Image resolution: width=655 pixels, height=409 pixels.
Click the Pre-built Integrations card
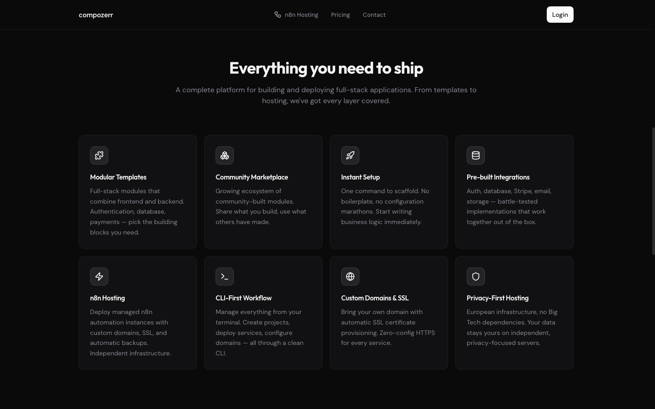point(514,191)
